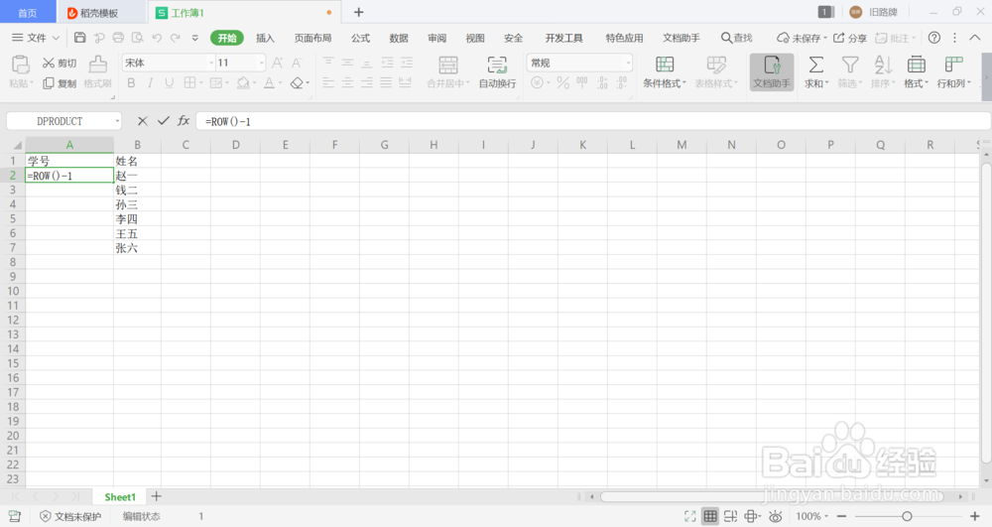This screenshot has height=527, width=992.
Task: Click the zoom slider handle
Action: point(907,516)
